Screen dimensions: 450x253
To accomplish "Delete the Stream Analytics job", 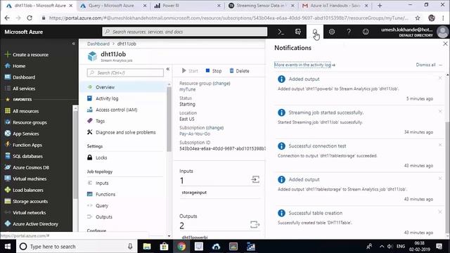I will tap(239, 71).
